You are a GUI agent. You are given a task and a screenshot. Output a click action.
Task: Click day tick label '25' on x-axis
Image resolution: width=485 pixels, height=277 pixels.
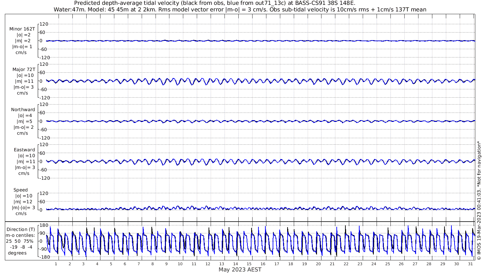387,263
